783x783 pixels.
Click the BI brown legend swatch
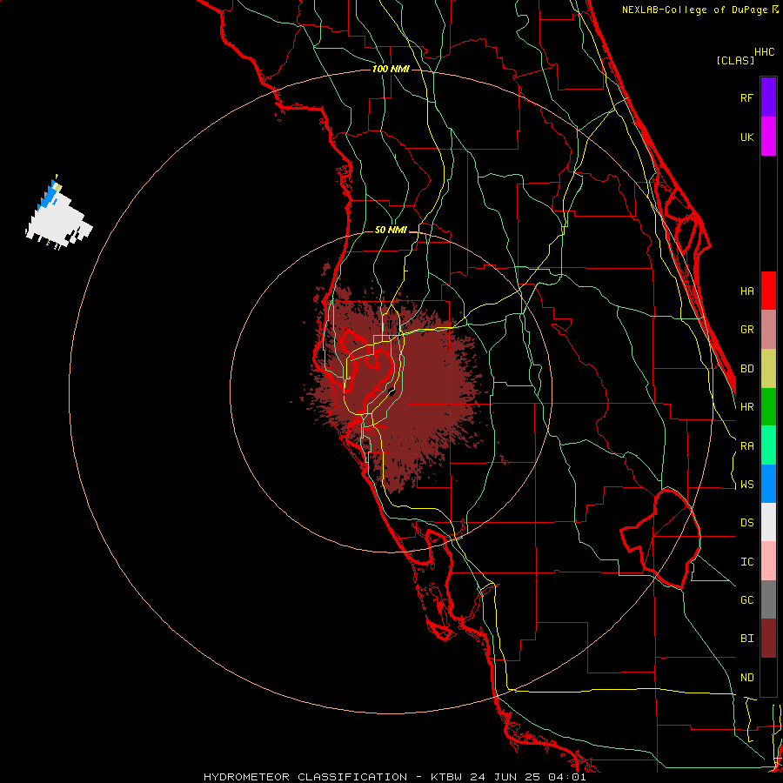click(x=768, y=639)
